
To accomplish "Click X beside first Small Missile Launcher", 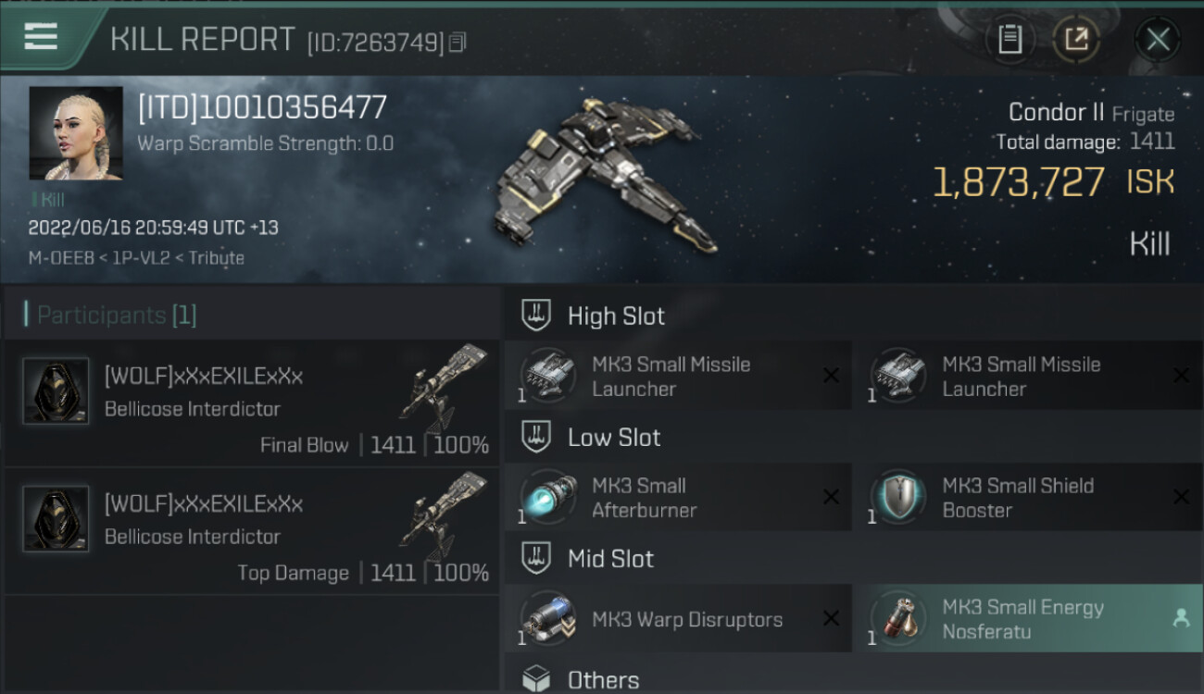I will (831, 375).
